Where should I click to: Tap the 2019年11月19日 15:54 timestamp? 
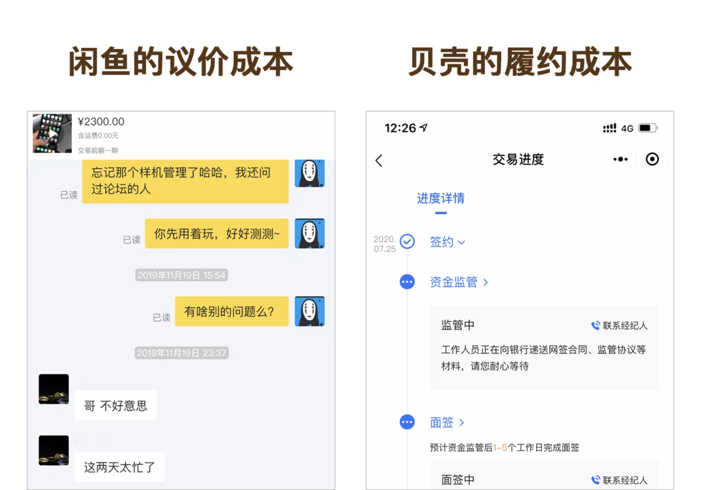pos(182,275)
